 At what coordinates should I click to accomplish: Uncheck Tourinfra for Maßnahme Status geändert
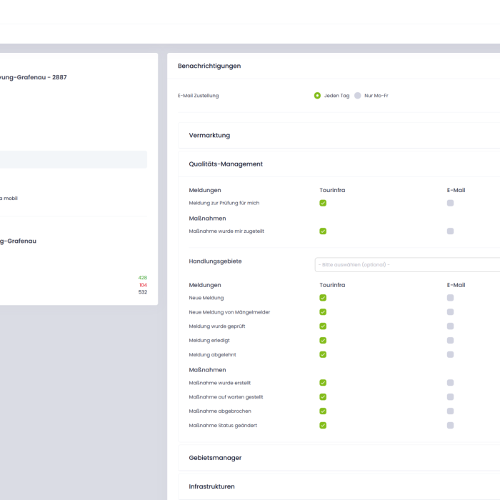[323, 425]
